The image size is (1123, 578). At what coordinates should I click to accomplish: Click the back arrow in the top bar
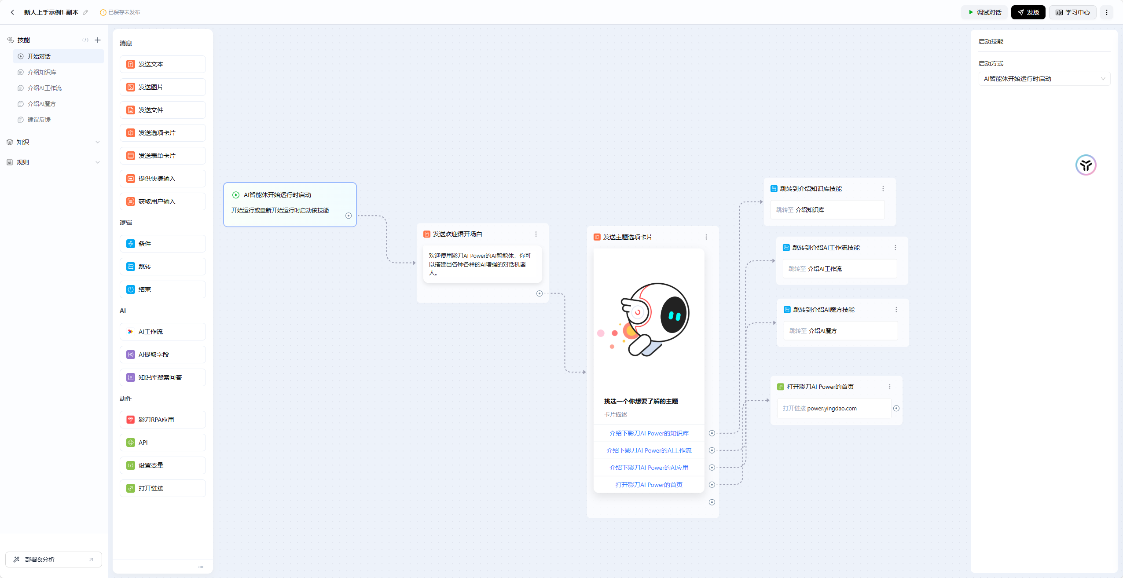click(x=12, y=12)
